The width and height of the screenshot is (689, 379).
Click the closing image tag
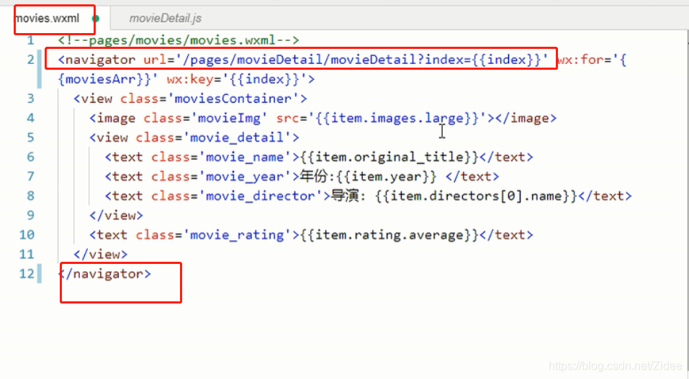coord(526,118)
